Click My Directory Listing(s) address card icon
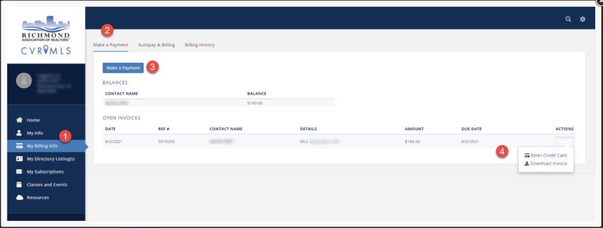The height and width of the screenshot is (228, 603). pyautogui.click(x=19, y=159)
